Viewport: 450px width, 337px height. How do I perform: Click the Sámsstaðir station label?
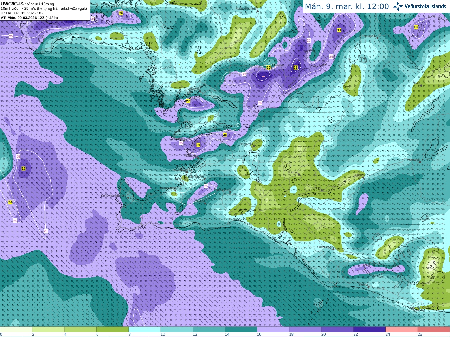(324, 247)
